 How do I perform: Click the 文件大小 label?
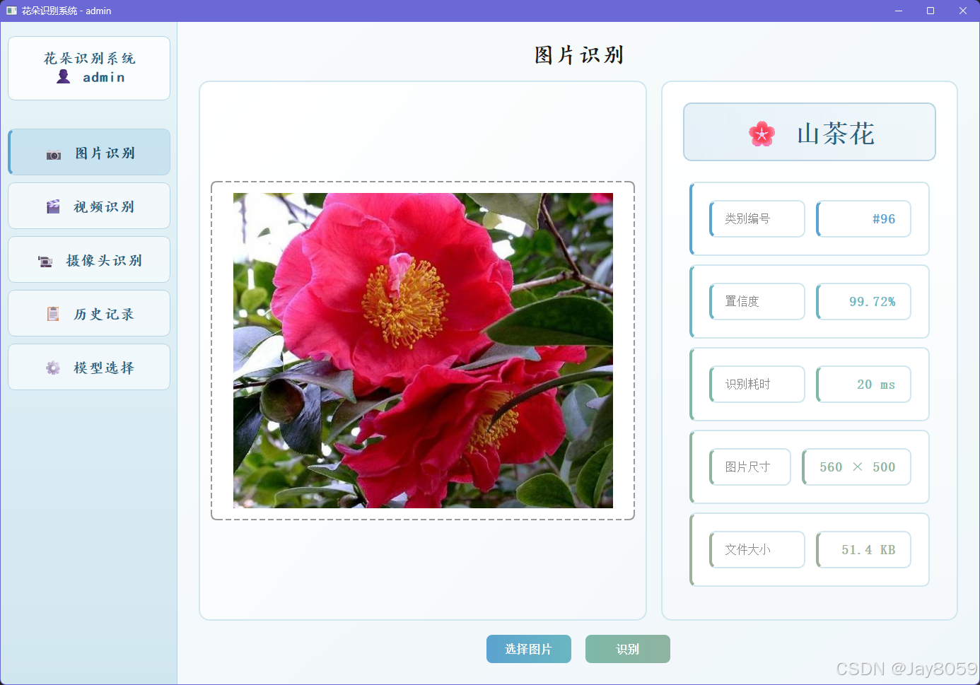click(x=747, y=550)
